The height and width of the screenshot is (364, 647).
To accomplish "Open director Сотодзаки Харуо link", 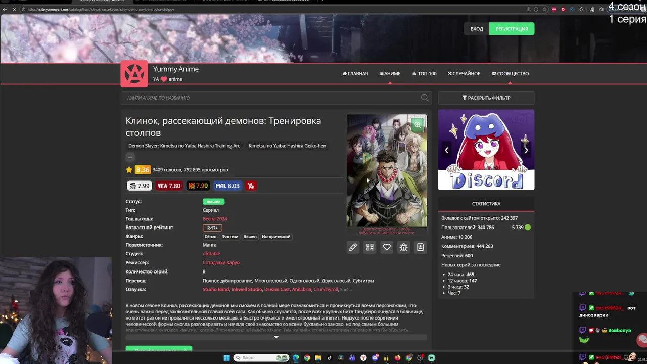I will tap(221, 263).
